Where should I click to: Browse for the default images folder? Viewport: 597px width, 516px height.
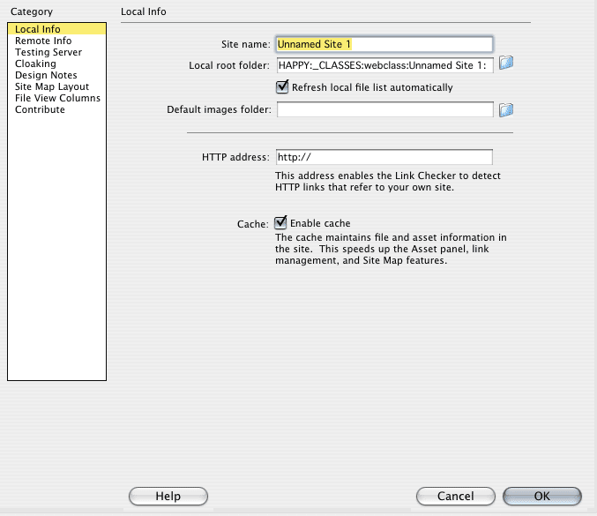click(x=506, y=109)
